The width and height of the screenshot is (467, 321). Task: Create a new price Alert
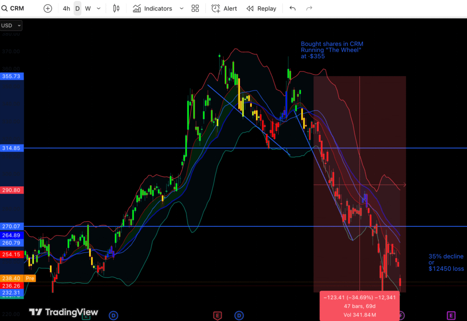point(224,8)
